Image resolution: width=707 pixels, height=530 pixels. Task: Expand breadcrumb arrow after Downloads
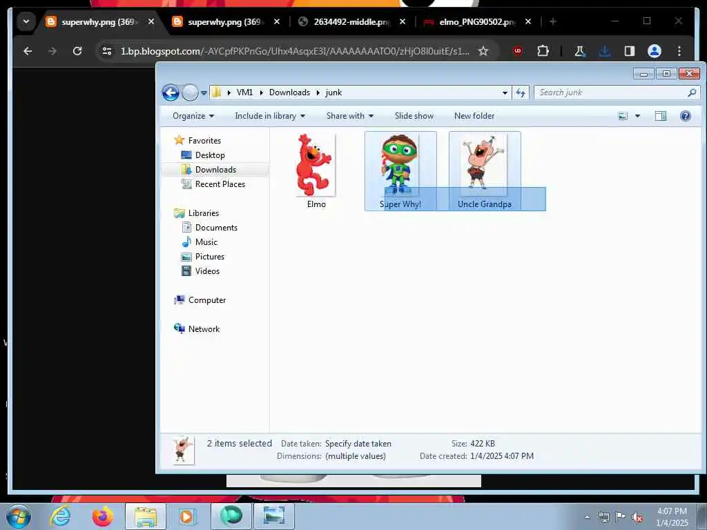pos(318,93)
